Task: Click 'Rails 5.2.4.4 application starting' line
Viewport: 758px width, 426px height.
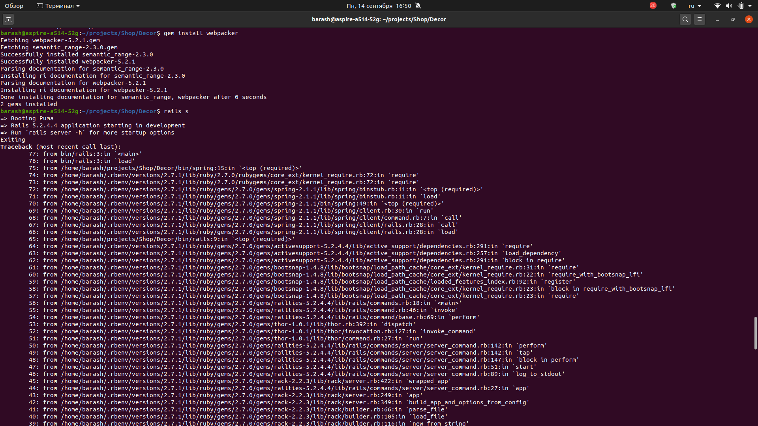Action: point(93,125)
